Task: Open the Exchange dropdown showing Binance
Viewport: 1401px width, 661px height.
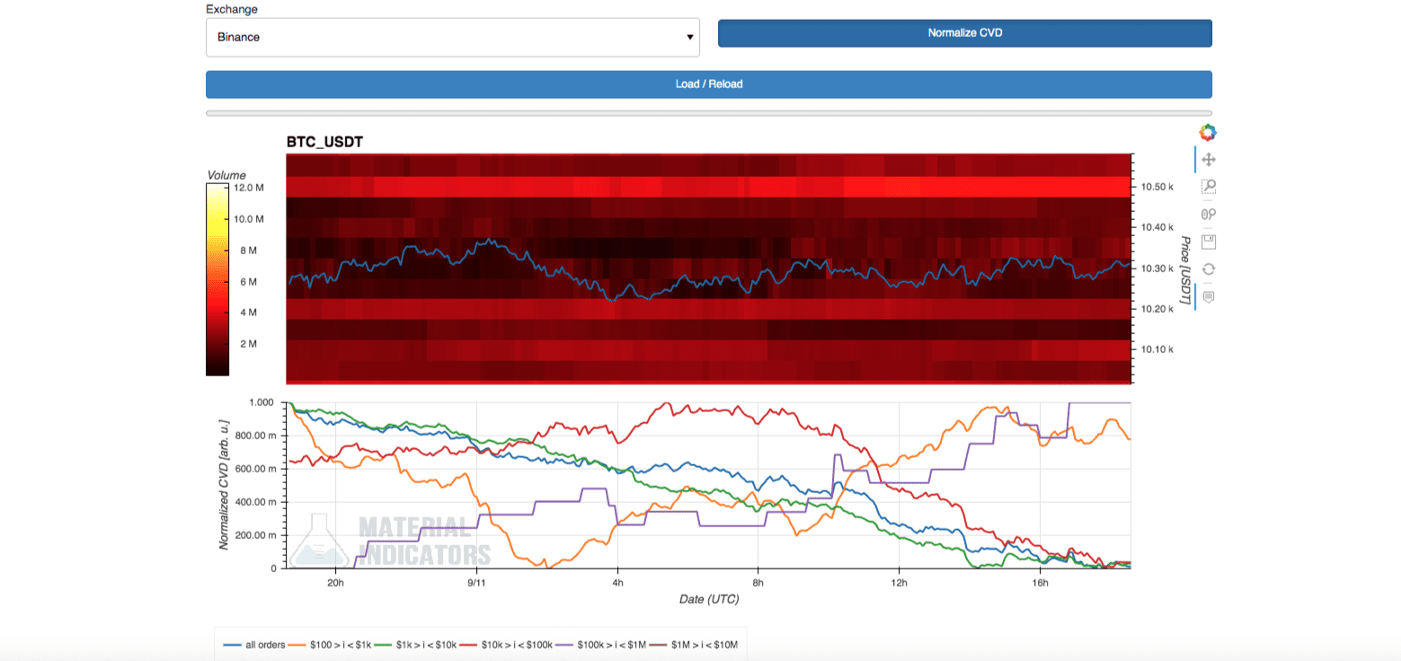Action: point(453,38)
